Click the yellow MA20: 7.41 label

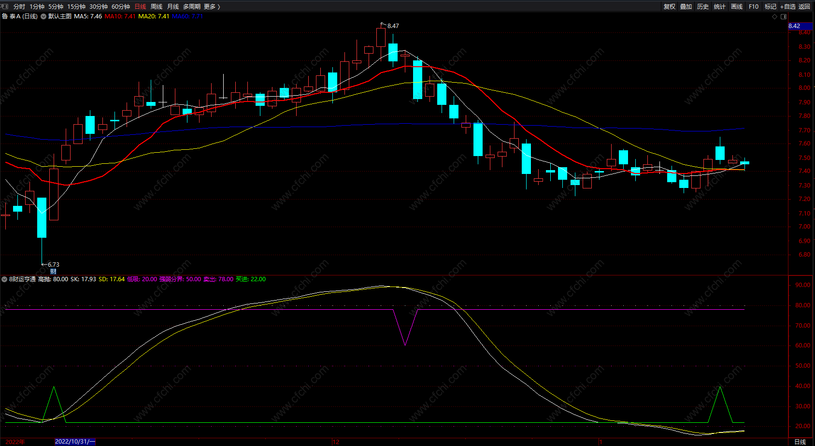[154, 16]
